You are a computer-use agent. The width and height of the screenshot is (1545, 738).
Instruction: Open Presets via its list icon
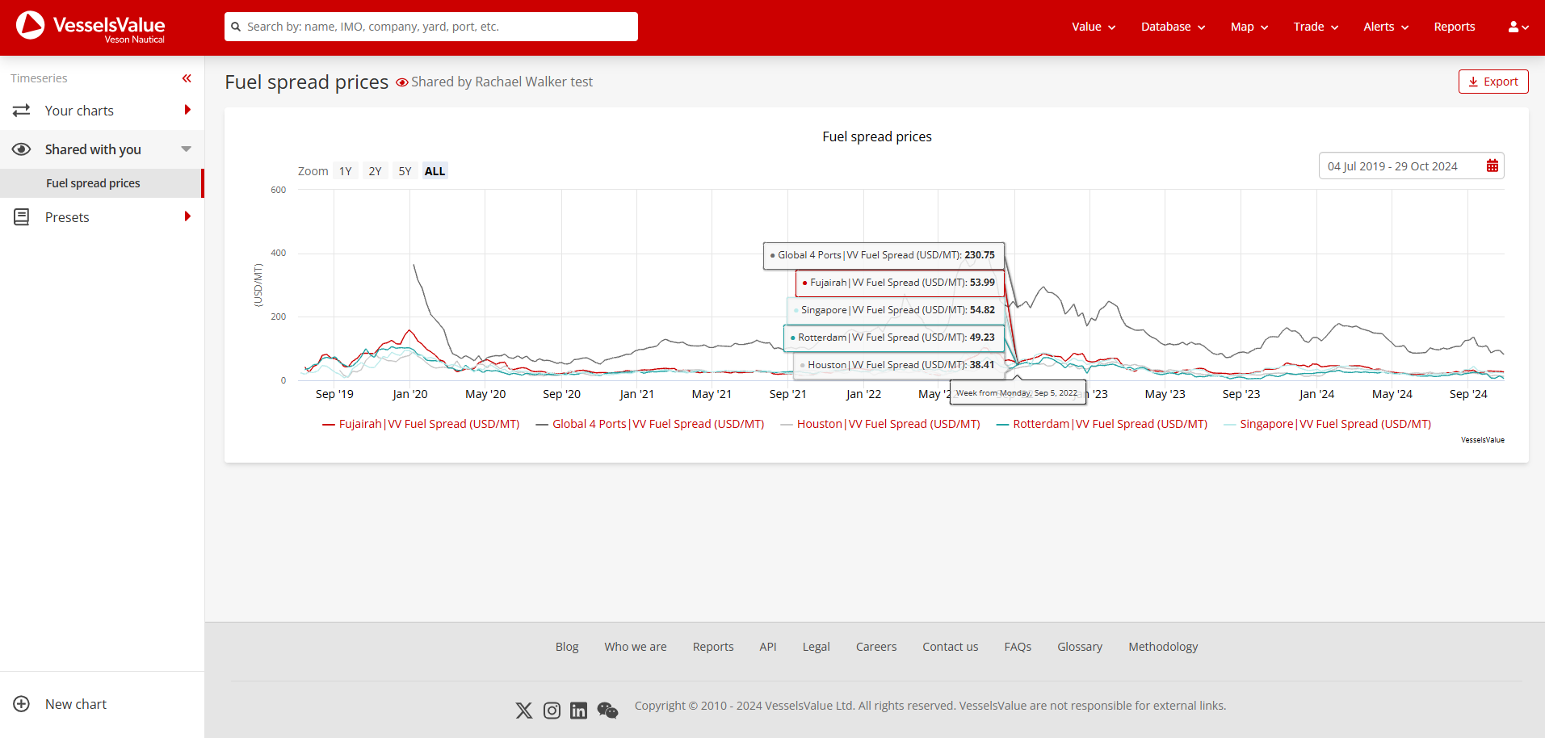click(22, 216)
